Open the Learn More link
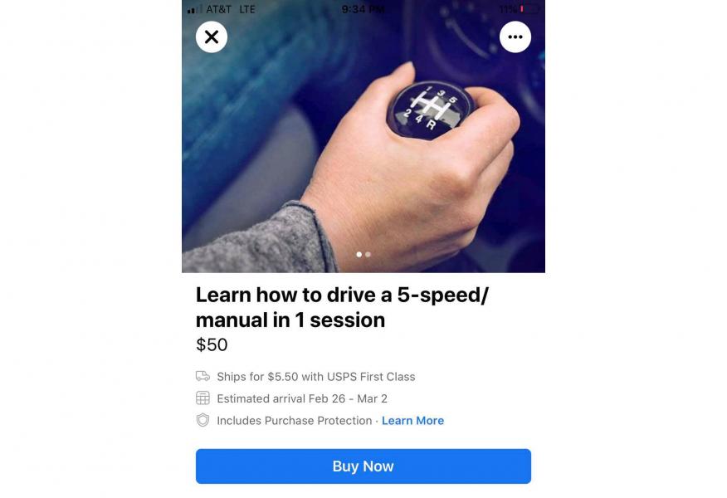The height and width of the screenshot is (498, 727). (x=412, y=421)
